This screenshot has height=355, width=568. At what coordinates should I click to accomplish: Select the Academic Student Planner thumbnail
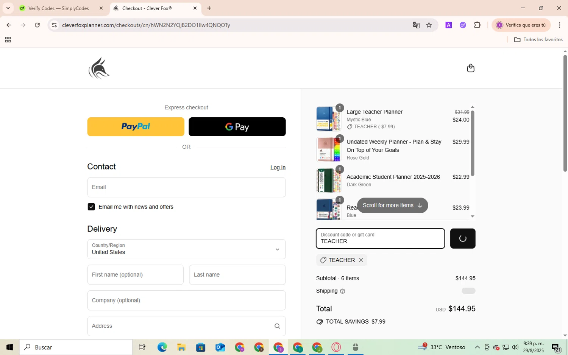(x=328, y=180)
